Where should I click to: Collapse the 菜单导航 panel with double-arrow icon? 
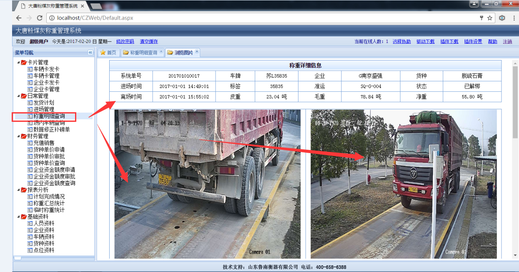tap(90, 53)
